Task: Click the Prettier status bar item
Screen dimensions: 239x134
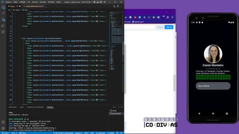Action: tap(111, 133)
